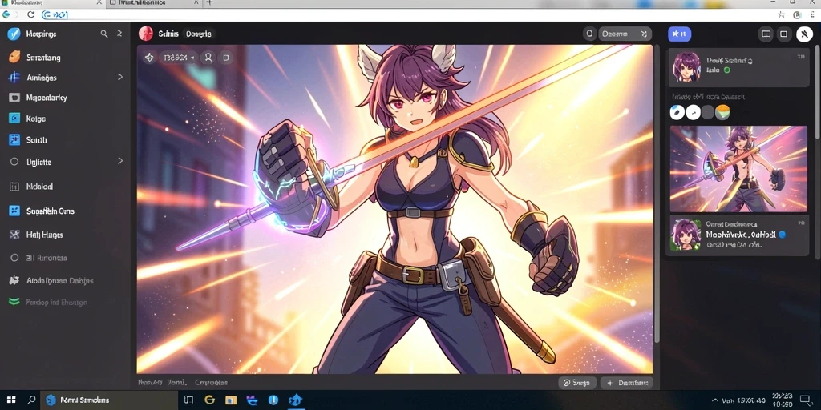
Task: Expand the system tray hidden icons chevron
Action: click(x=713, y=400)
